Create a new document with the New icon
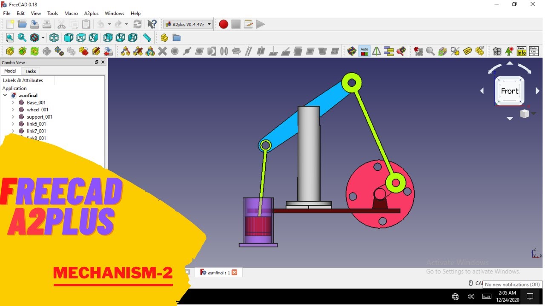545x306 pixels. (10, 24)
